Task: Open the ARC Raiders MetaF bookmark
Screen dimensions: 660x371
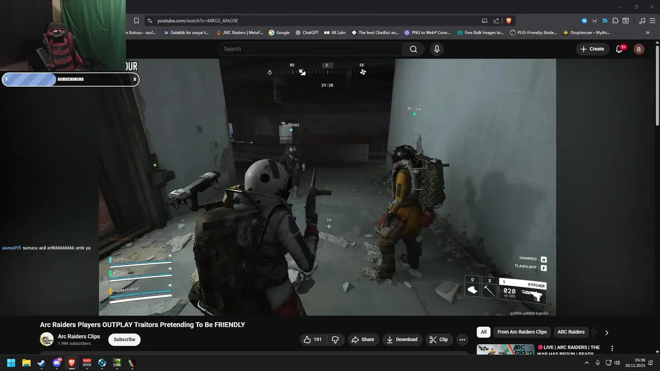Action: coord(240,32)
